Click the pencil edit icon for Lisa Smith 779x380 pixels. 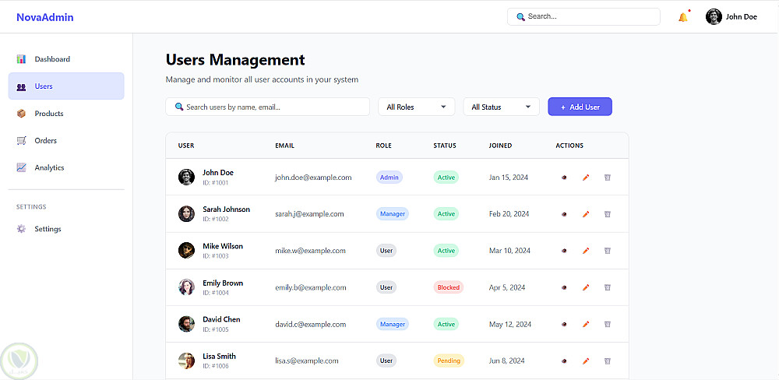[586, 361]
